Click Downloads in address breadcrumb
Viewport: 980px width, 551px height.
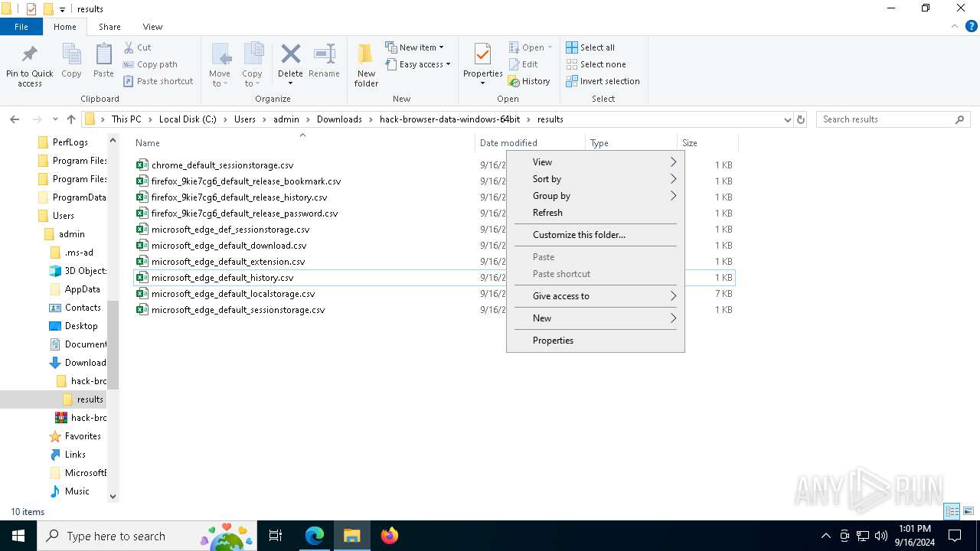click(339, 119)
